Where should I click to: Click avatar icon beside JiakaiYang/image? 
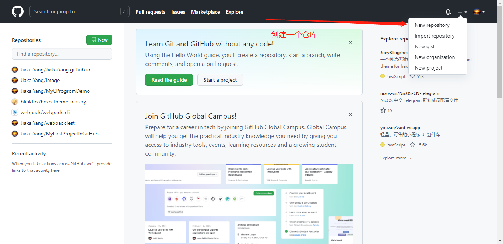15,80
